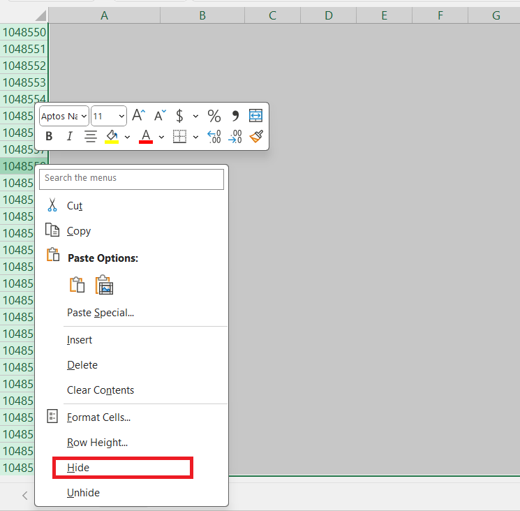
Task: Click Unhide in the context menu
Action: pos(131,493)
